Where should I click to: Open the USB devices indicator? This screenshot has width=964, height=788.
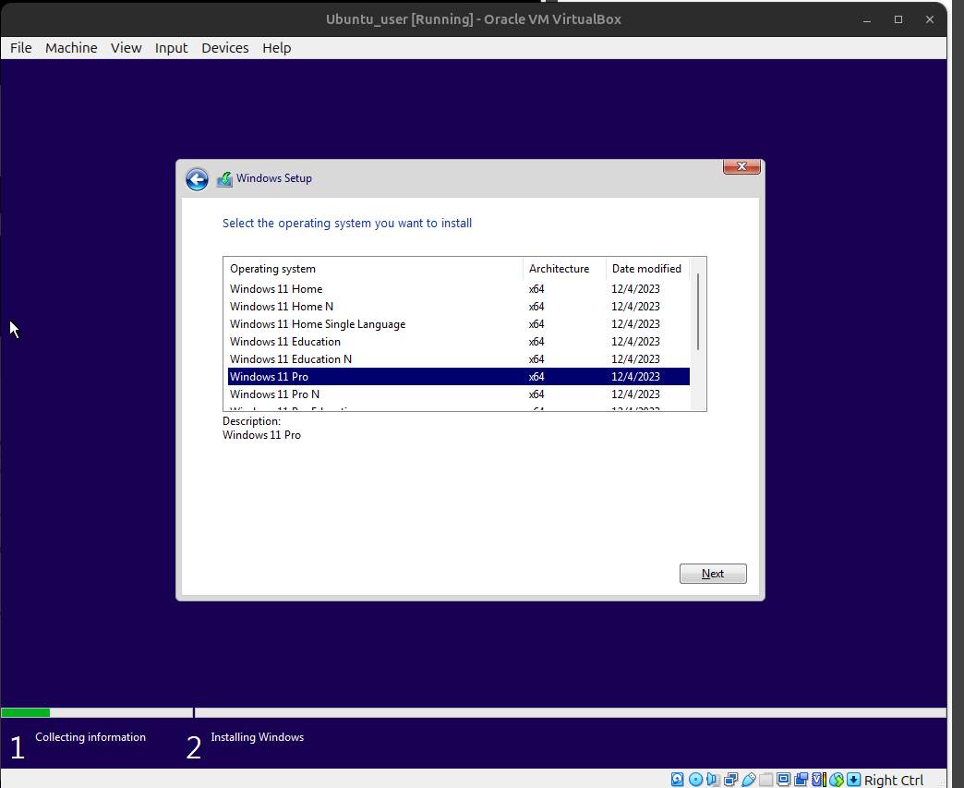point(748,780)
